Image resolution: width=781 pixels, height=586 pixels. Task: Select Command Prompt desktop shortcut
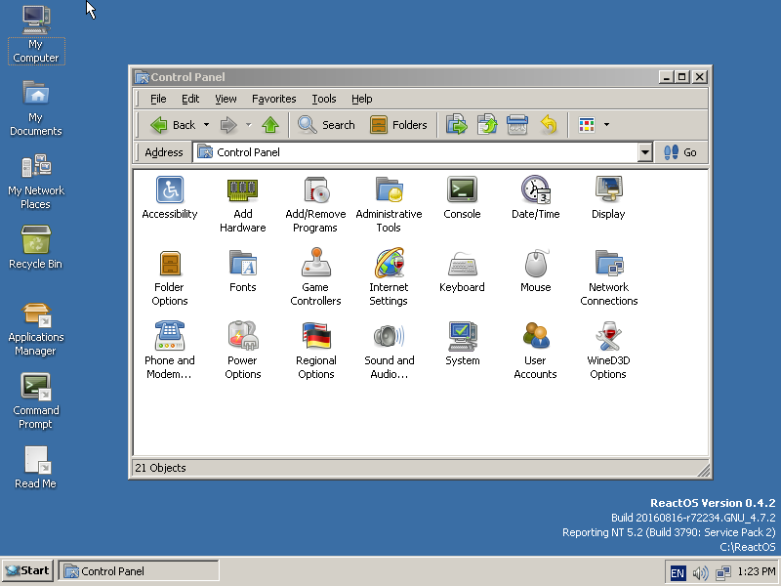click(x=36, y=401)
